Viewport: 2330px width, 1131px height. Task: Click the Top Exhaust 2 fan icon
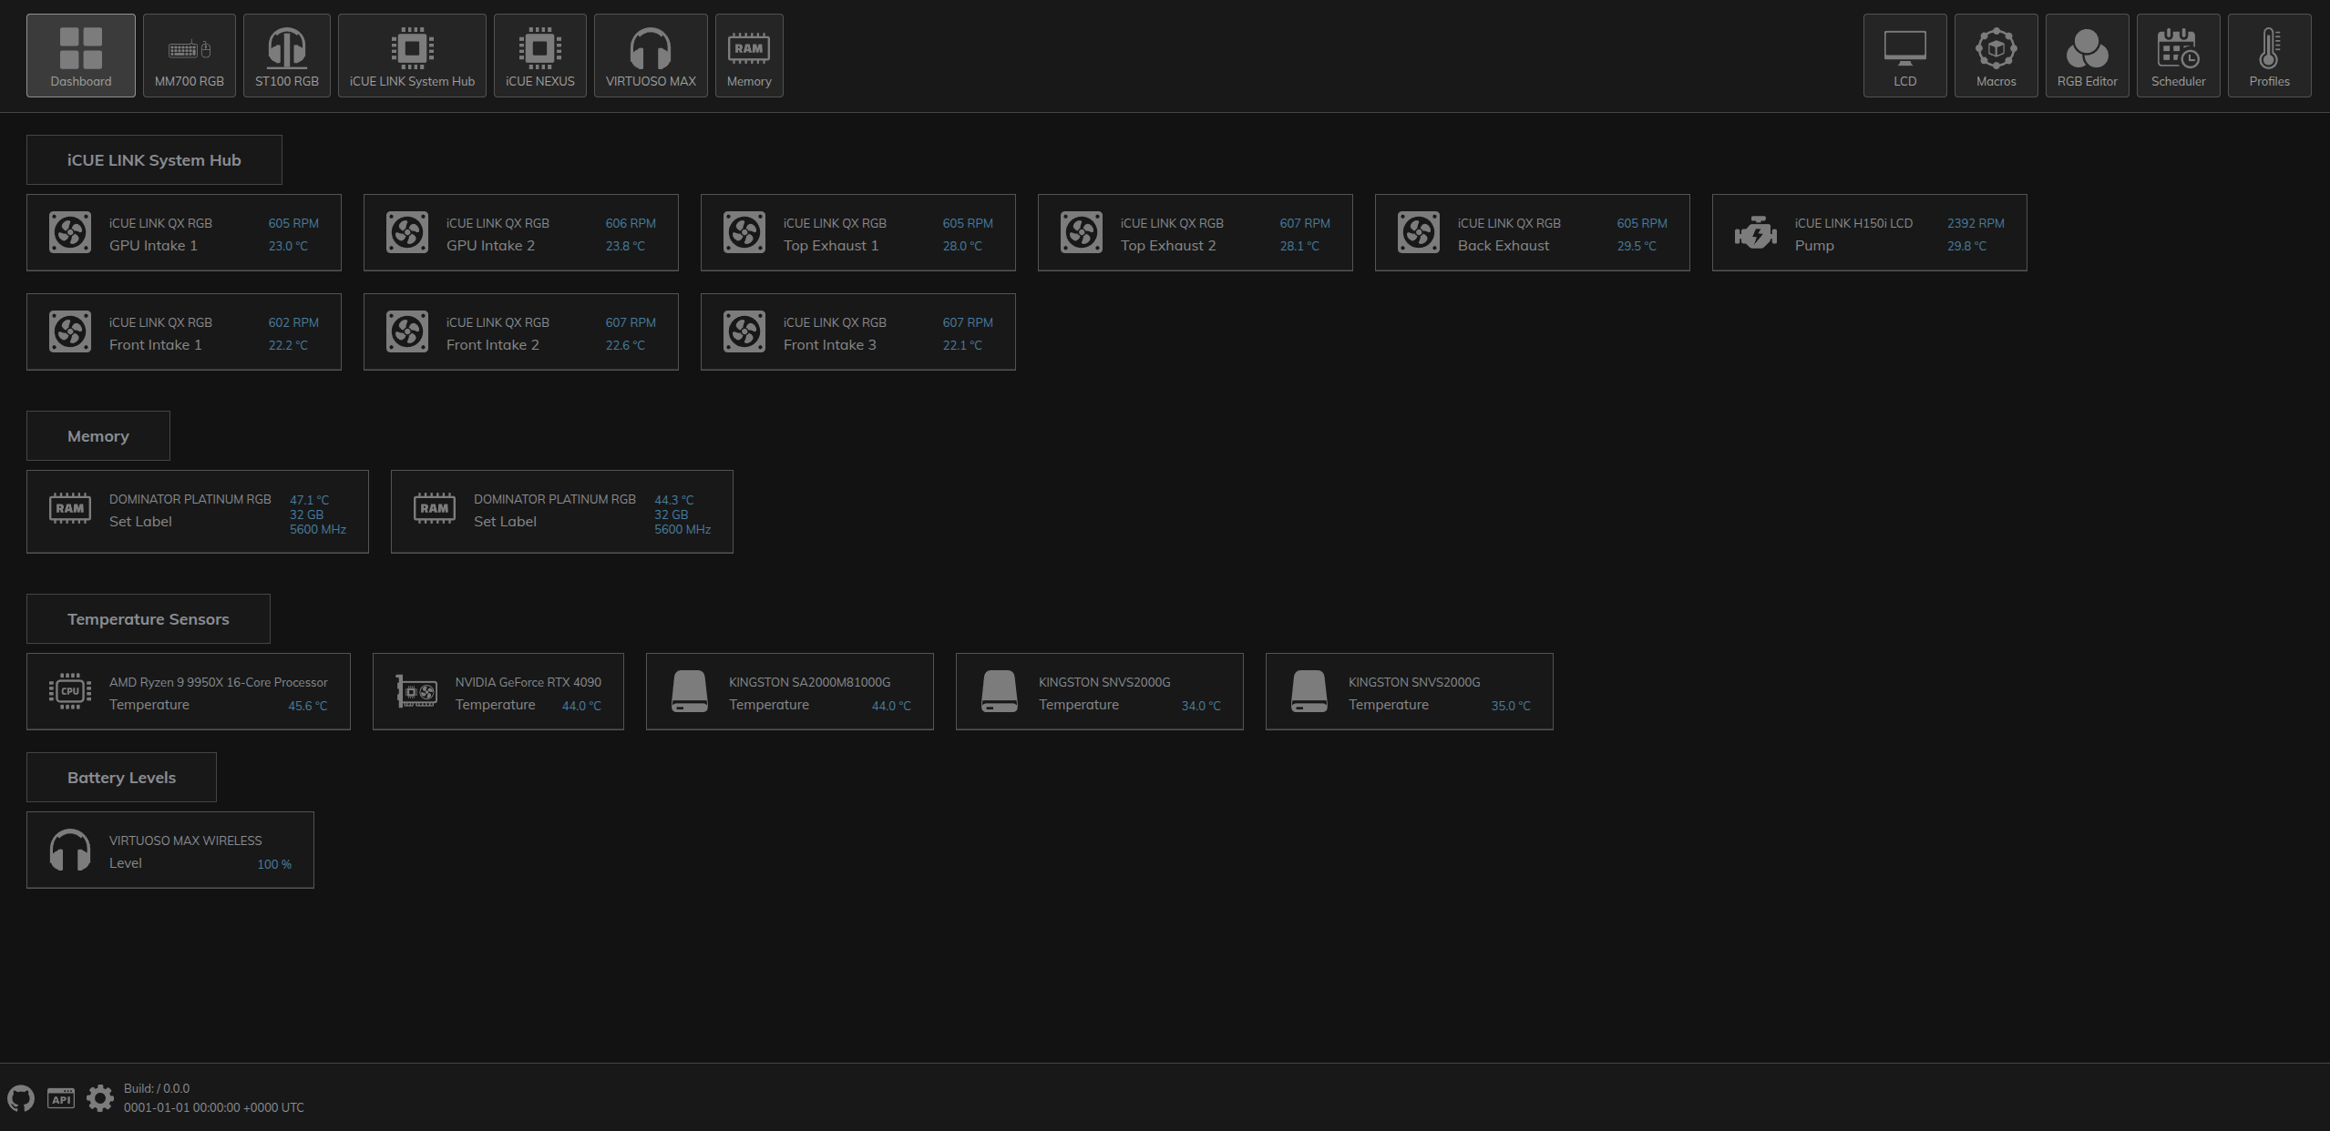point(1082,232)
